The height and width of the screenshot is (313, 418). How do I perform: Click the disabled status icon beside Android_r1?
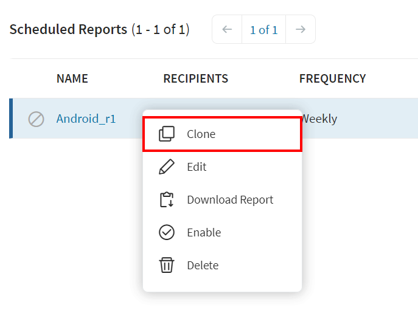[x=37, y=119]
